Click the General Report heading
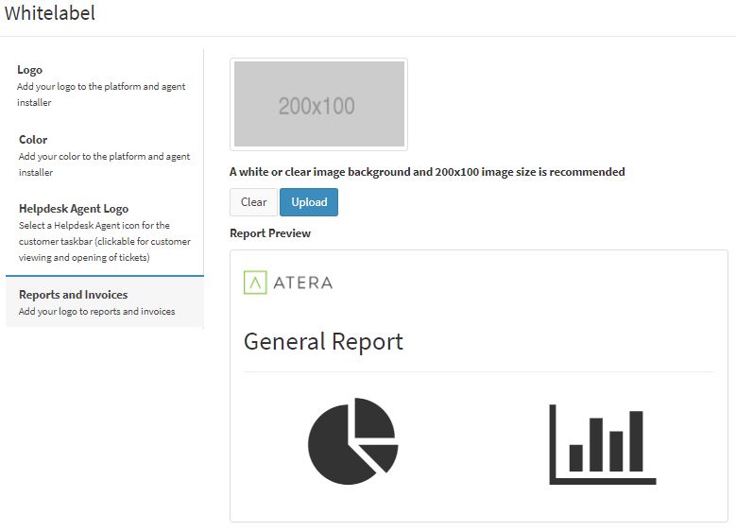Viewport: 736px width, 532px height. (323, 341)
